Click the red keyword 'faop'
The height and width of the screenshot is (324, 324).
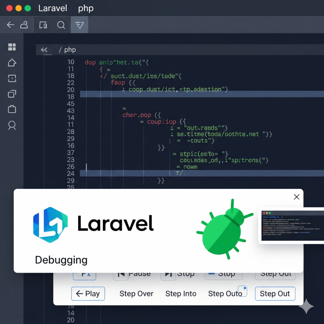(x=118, y=83)
